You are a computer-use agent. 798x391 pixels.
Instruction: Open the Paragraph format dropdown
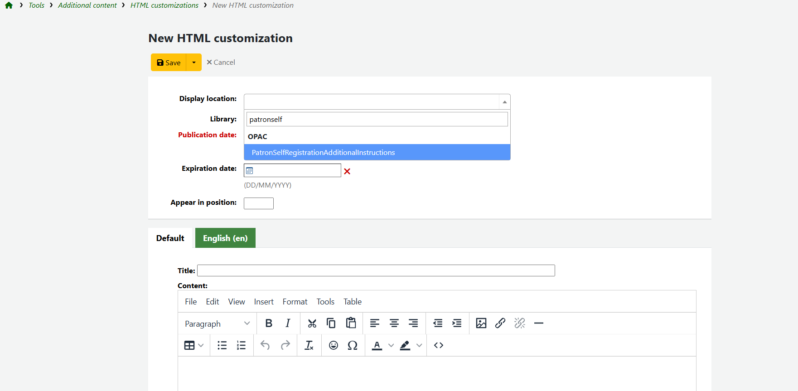[x=217, y=323]
